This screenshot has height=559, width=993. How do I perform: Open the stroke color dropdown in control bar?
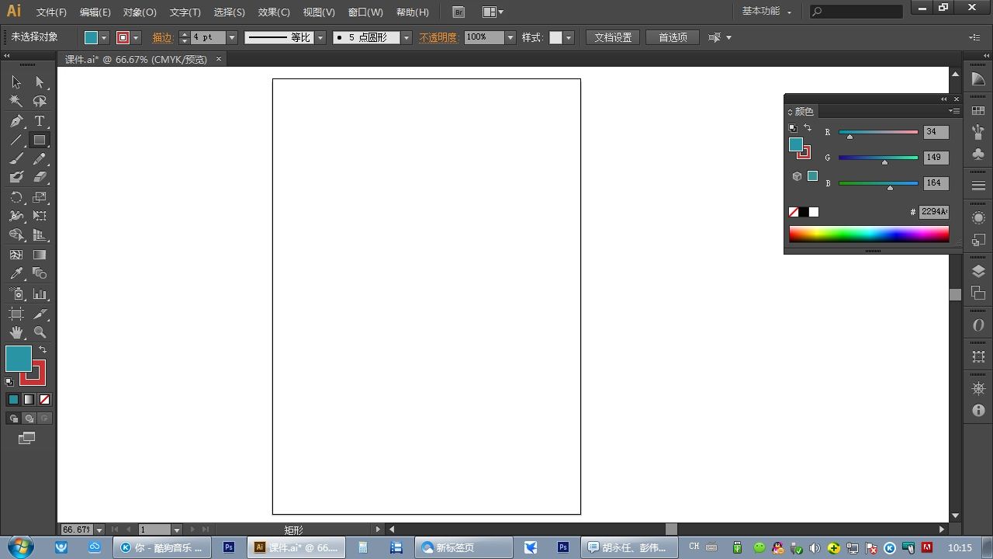tap(136, 37)
